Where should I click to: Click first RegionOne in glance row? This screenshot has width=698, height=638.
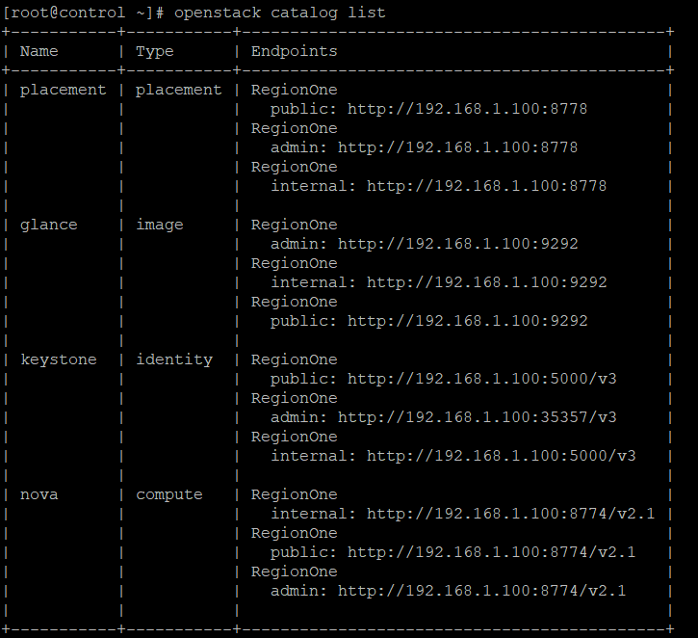[x=295, y=225]
